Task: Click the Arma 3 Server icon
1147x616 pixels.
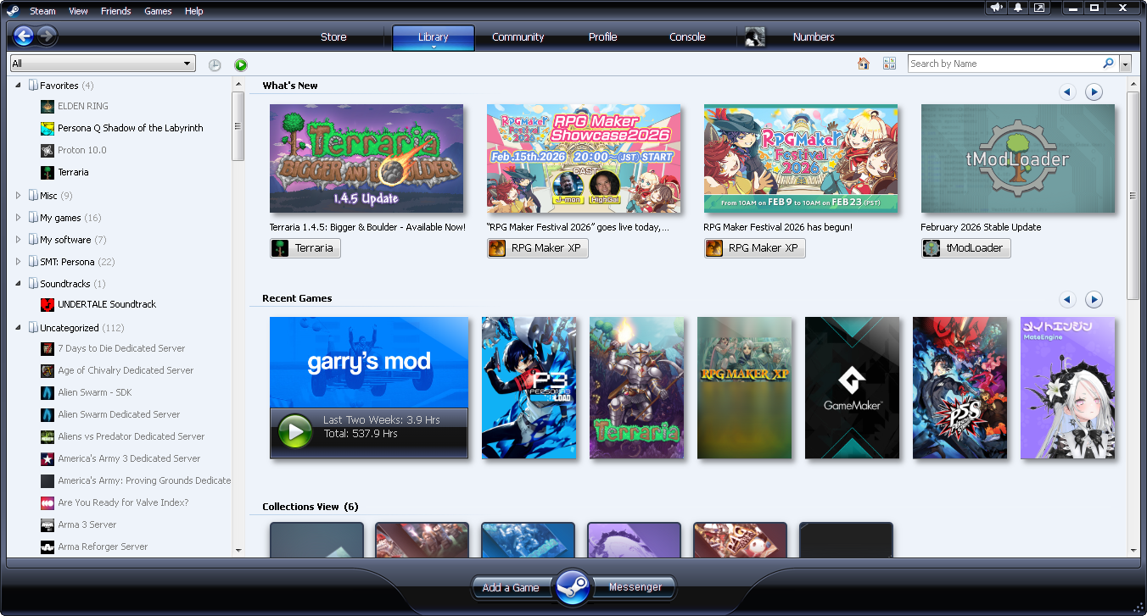Action: point(48,525)
